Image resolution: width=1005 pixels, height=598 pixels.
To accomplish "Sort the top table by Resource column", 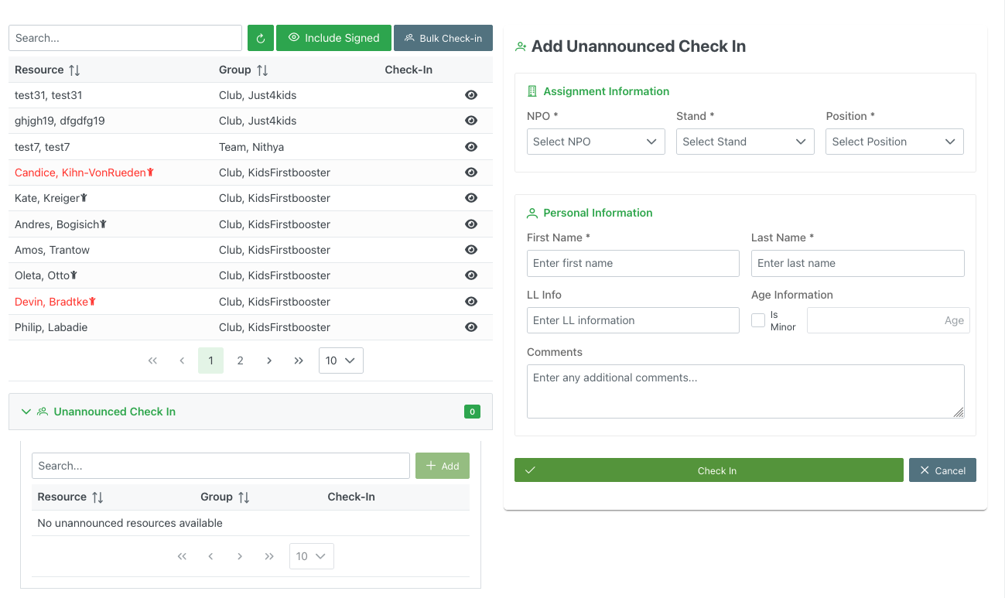I will pyautogui.click(x=74, y=70).
